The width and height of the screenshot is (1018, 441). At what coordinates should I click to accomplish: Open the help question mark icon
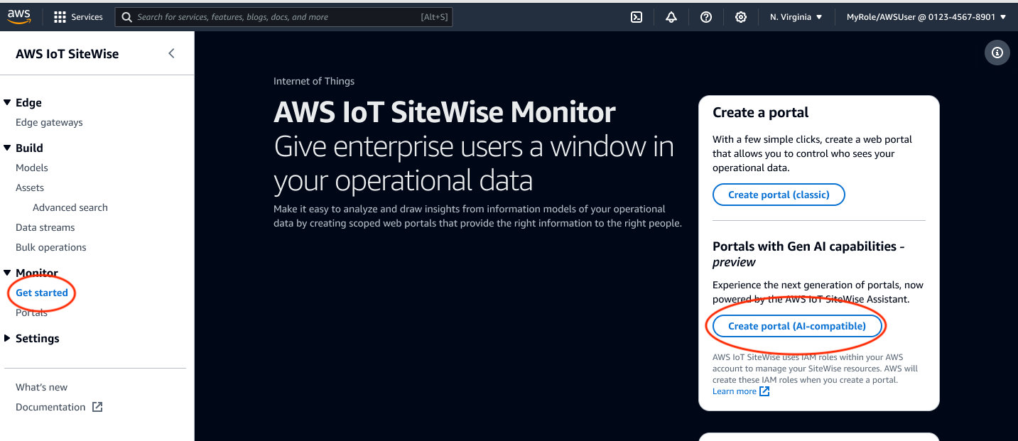point(706,17)
